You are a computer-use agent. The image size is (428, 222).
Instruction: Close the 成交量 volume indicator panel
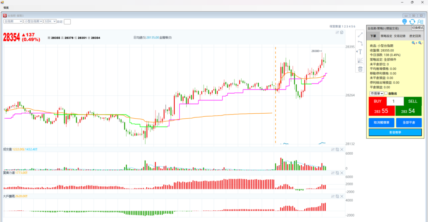pos(341,149)
